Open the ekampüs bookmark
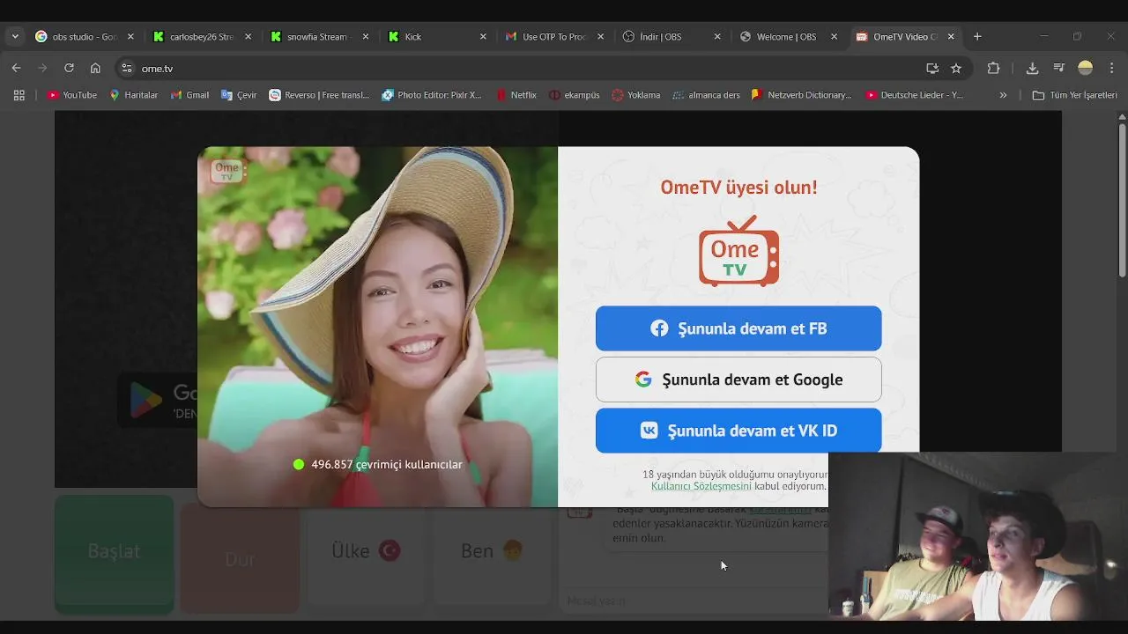1128x634 pixels. [x=574, y=95]
